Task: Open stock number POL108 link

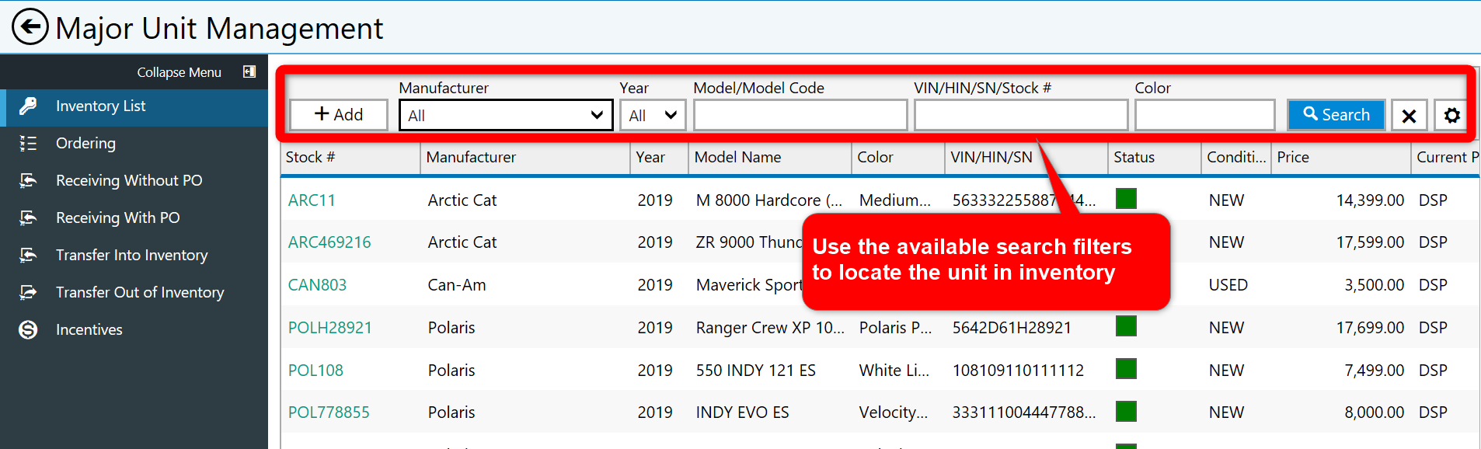Action: (315, 371)
